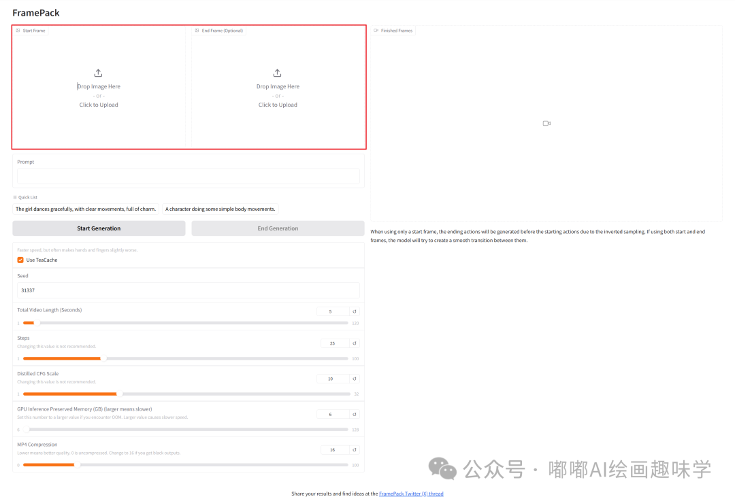
Task: Click the Steps number box
Action: [335, 343]
